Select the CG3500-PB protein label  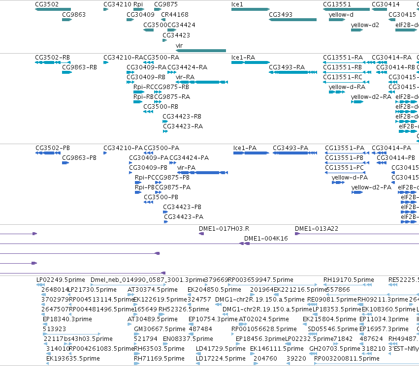tap(161, 198)
